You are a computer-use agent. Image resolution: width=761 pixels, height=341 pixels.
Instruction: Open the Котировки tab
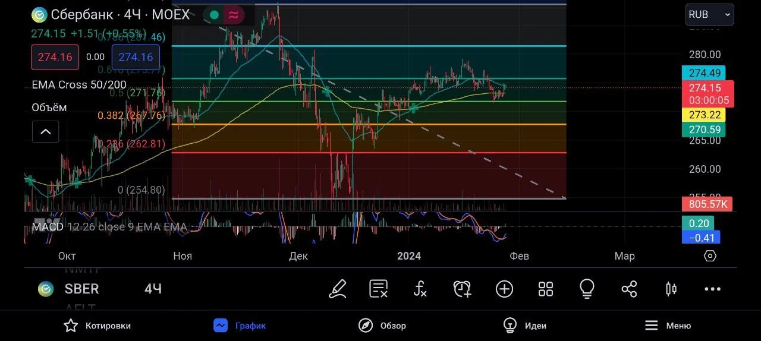pyautogui.click(x=98, y=326)
